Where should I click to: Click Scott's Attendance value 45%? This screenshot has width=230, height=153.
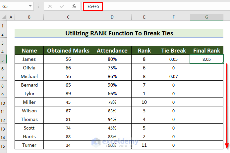click(x=112, y=128)
